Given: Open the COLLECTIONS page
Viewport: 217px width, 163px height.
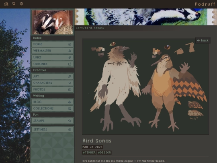Looking at the screenshot, I should click(52, 109).
